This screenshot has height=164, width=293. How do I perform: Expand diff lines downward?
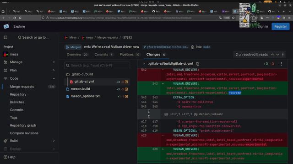click(x=149, y=111)
